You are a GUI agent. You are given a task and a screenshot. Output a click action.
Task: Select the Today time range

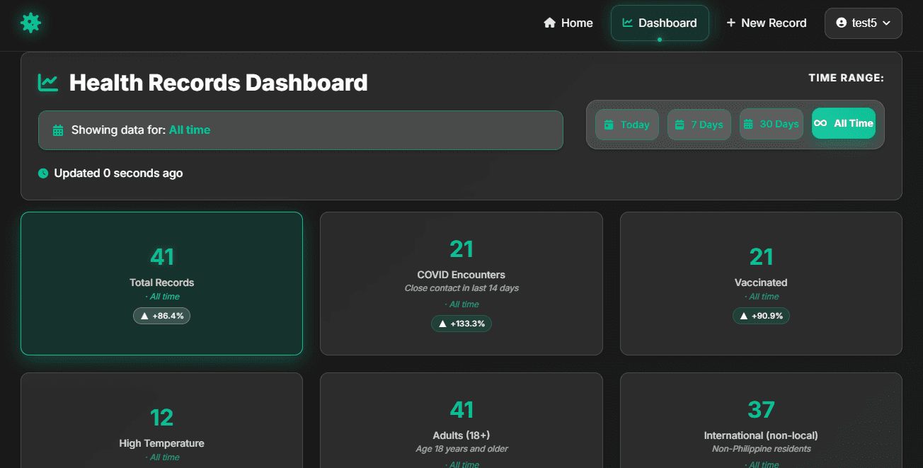pos(626,125)
